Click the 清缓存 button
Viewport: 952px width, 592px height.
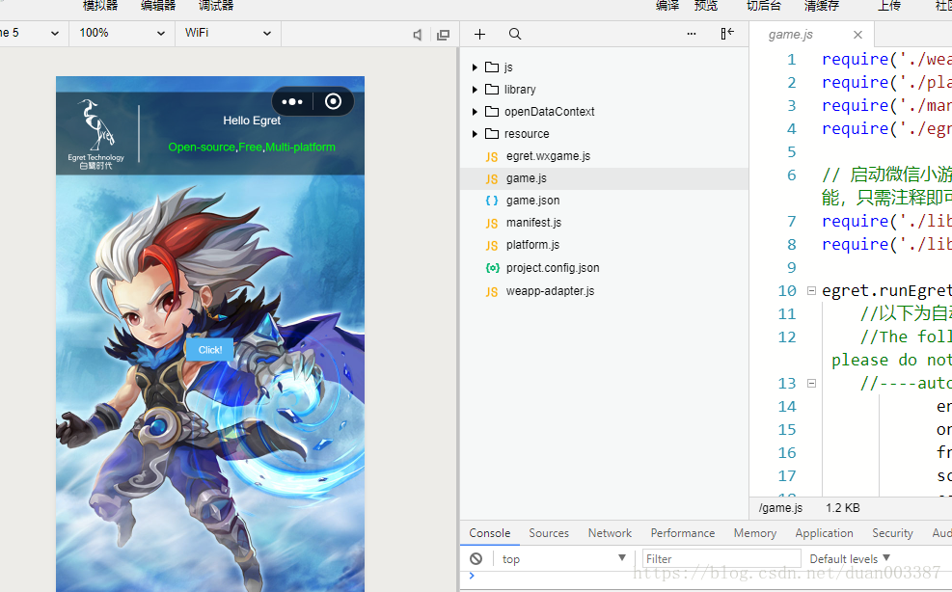tap(822, 6)
